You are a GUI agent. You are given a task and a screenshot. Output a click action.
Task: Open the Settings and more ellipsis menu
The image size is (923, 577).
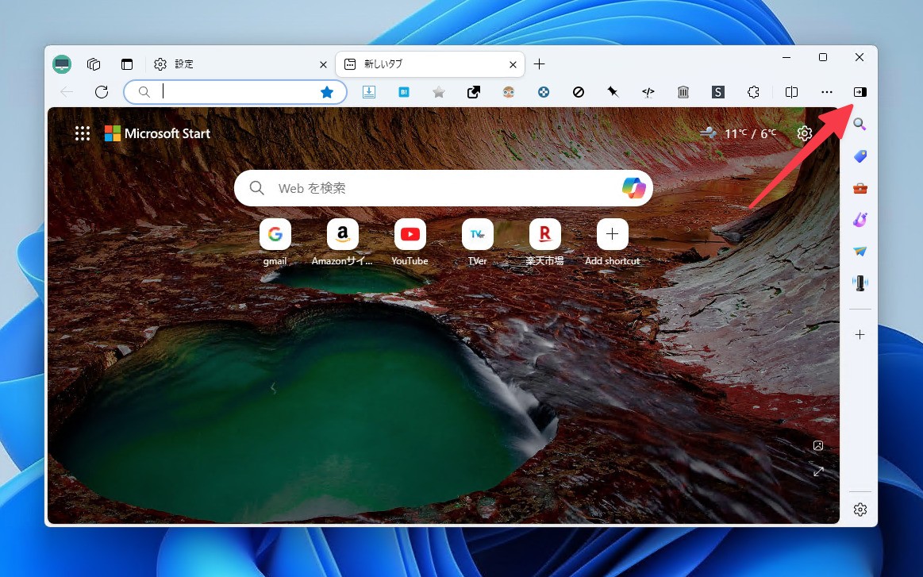(x=827, y=91)
